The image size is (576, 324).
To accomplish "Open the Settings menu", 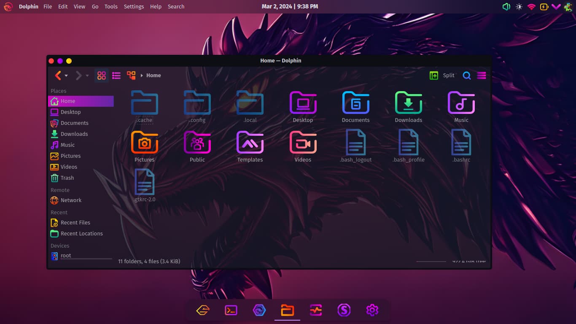I will (134, 7).
